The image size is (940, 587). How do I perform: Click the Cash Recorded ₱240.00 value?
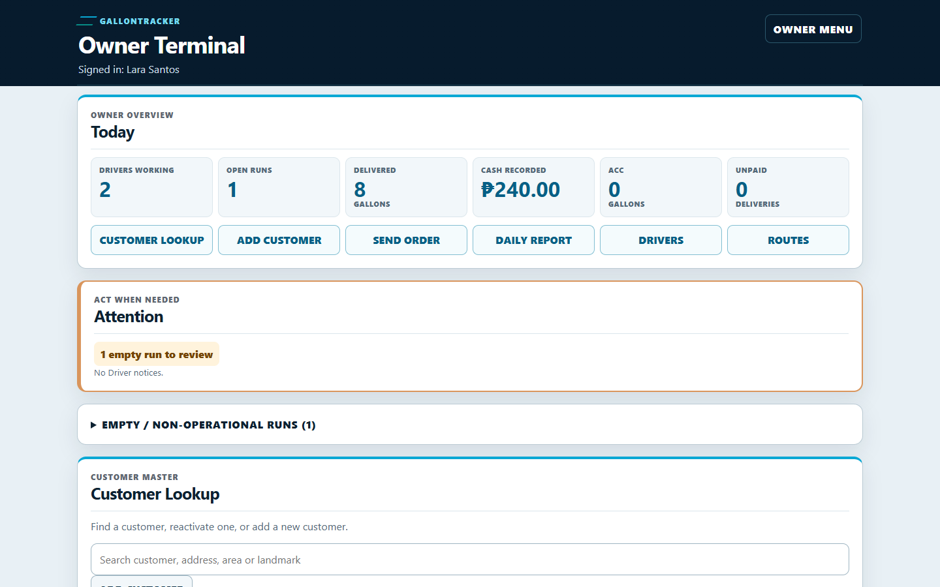coord(520,190)
